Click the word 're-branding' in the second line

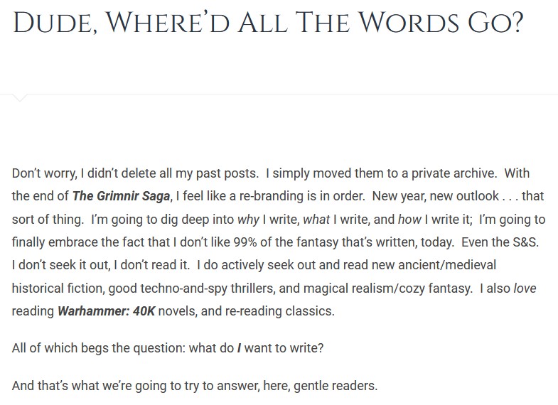pos(270,196)
